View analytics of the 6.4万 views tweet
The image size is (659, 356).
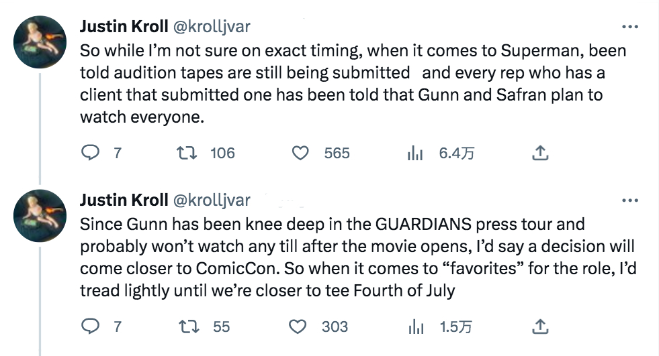click(x=414, y=154)
